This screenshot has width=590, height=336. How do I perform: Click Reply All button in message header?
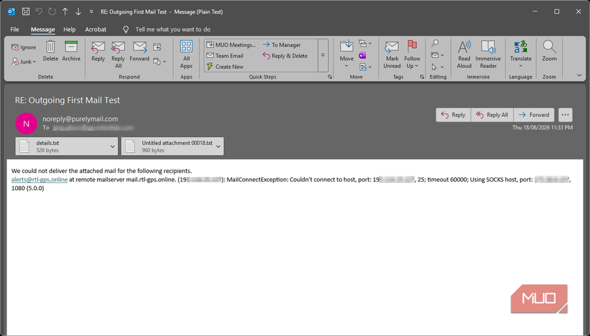pos(492,115)
